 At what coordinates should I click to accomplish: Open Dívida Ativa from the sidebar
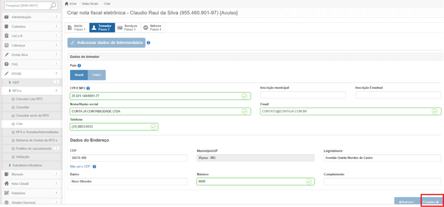(x=21, y=54)
